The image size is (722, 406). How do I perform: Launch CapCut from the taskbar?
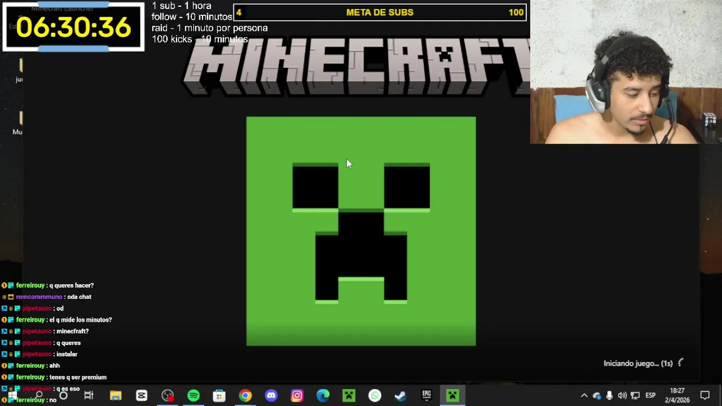(x=141, y=395)
